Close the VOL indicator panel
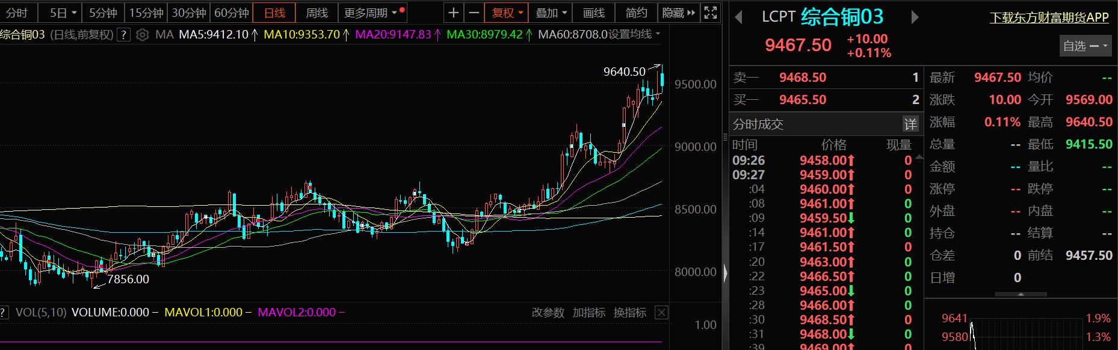1118x350 pixels. coord(661,312)
